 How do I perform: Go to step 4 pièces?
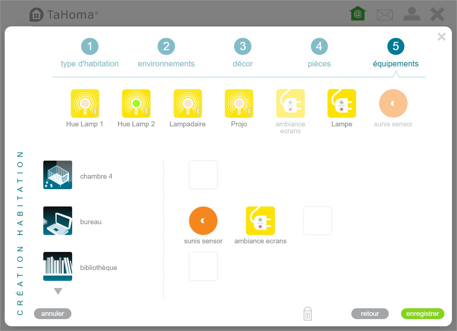319,46
